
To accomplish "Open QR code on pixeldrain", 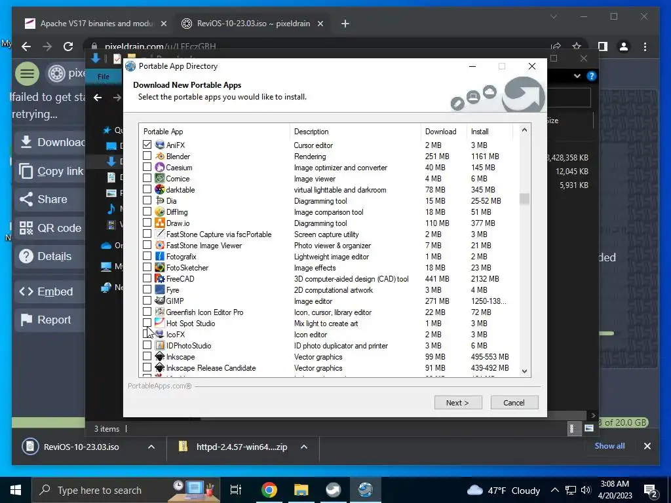I will [51, 228].
